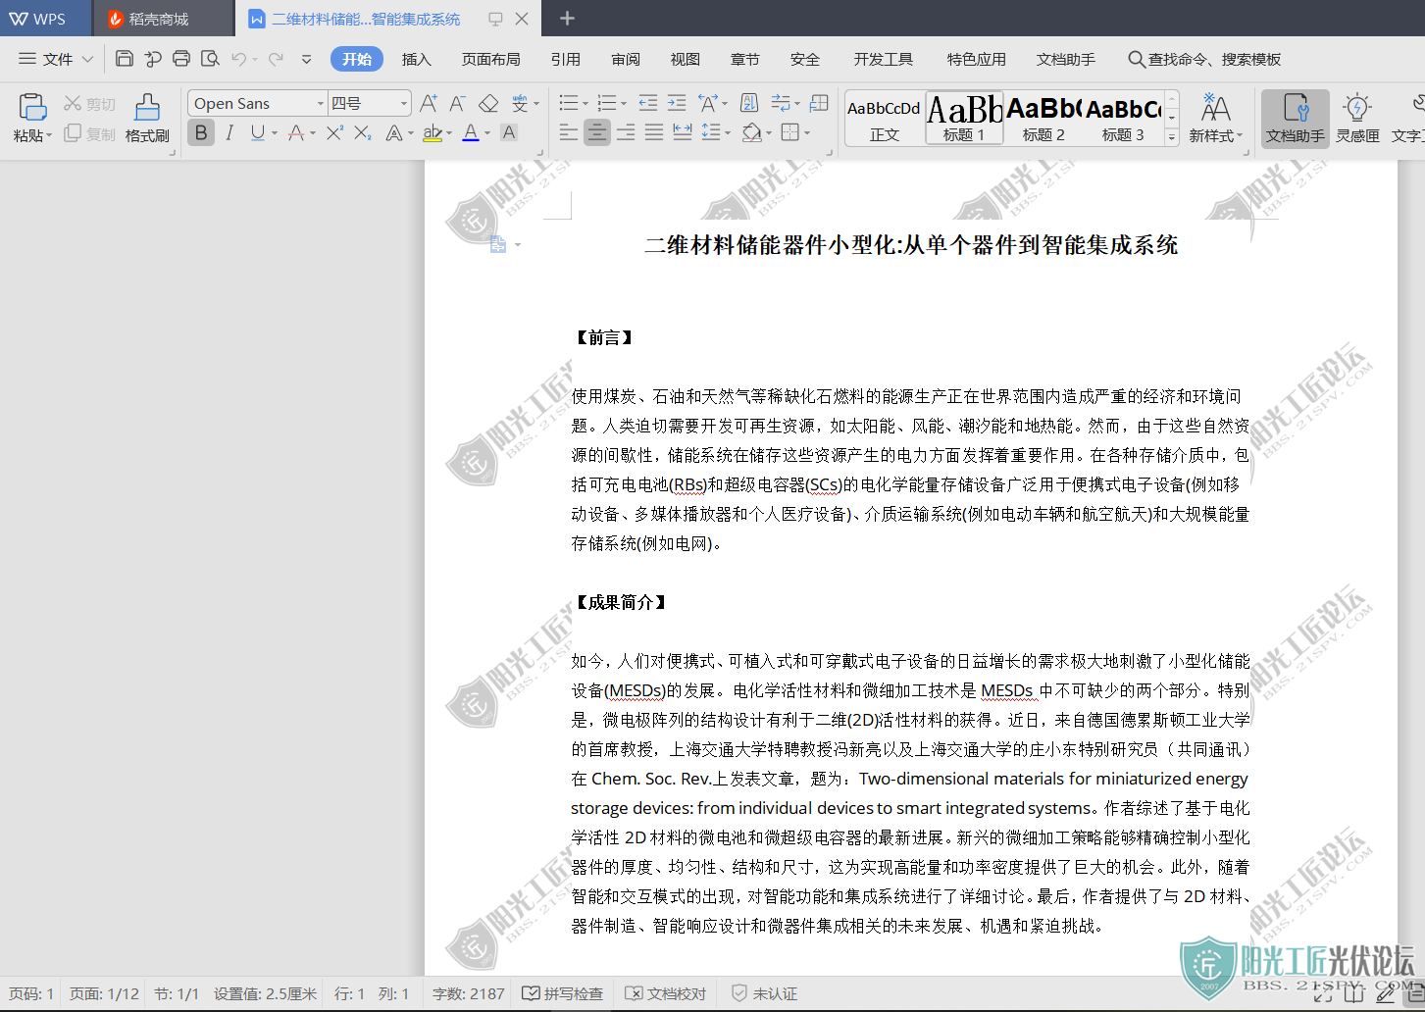Open the font name dropdown (Open Sans)
This screenshot has width=1425, height=1012.
(x=321, y=103)
